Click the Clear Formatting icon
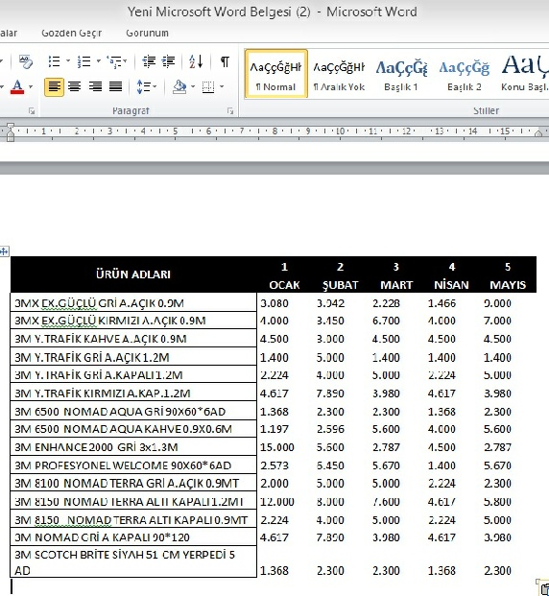Screen dimensions: 549x596 [26, 61]
